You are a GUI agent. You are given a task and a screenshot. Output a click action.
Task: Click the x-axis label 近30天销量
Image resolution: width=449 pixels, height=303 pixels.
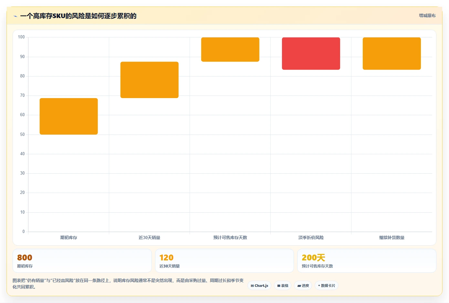pyautogui.click(x=150, y=237)
